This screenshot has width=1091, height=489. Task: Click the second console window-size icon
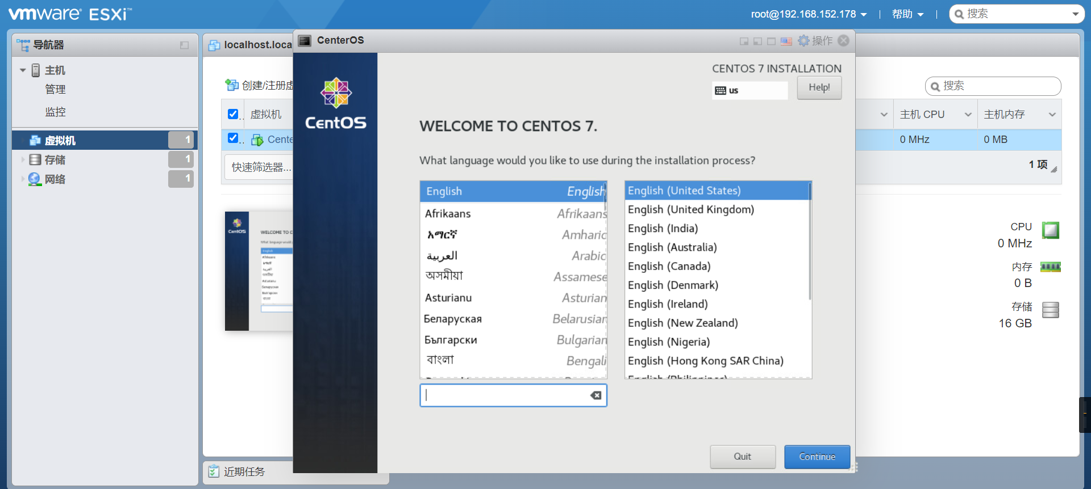pyautogui.click(x=757, y=41)
